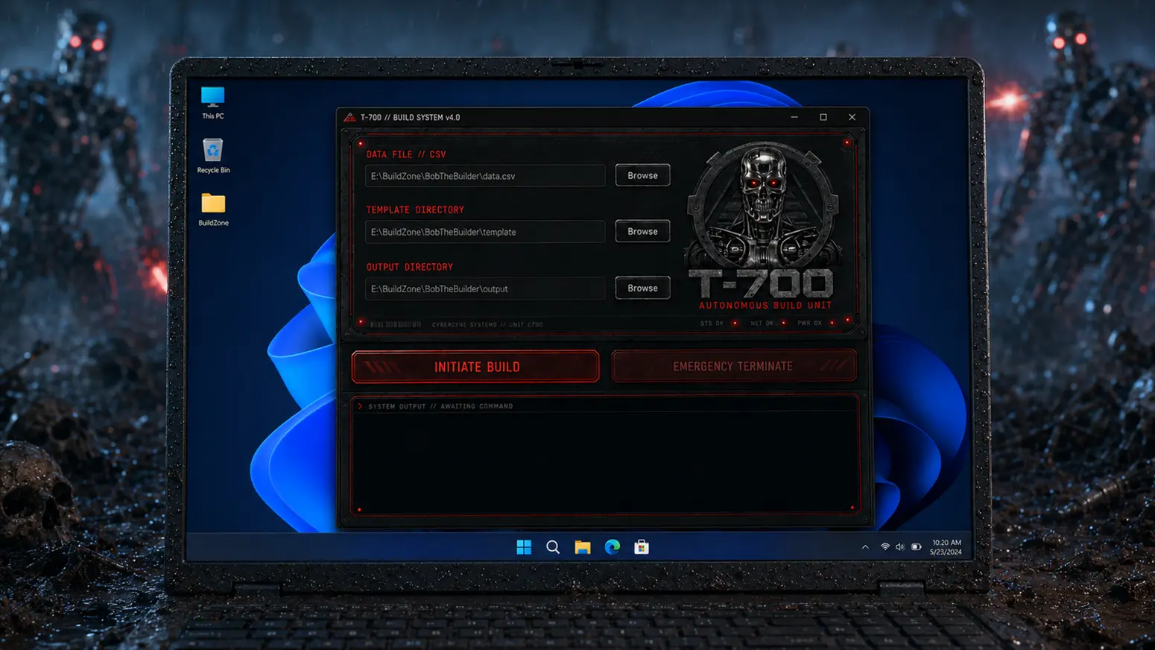Viewport: 1155px width, 650px height.
Task: Open Microsoft Store from taskbar
Action: (642, 547)
